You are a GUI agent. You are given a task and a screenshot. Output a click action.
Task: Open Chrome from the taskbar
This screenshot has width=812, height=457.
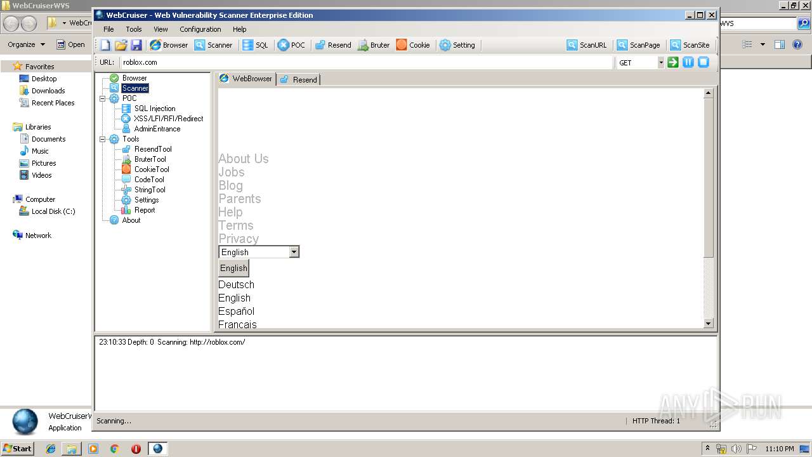(114, 449)
